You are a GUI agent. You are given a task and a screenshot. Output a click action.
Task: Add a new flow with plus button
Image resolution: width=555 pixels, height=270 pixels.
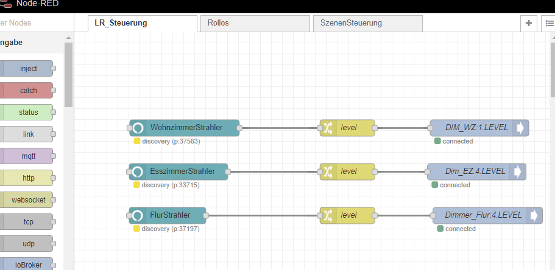pyautogui.click(x=528, y=23)
